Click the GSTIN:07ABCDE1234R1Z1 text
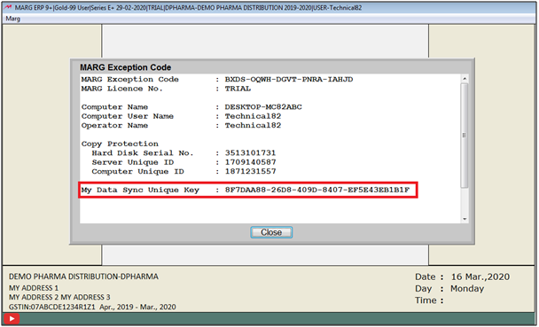The width and height of the screenshot is (539, 327). point(52,308)
